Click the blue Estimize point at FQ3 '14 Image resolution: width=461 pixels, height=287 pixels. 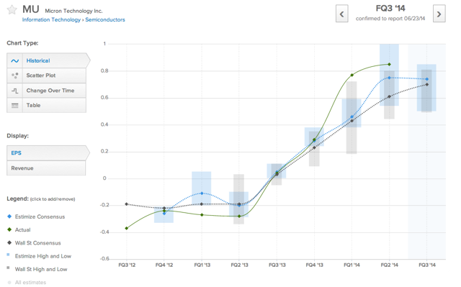[427, 79]
